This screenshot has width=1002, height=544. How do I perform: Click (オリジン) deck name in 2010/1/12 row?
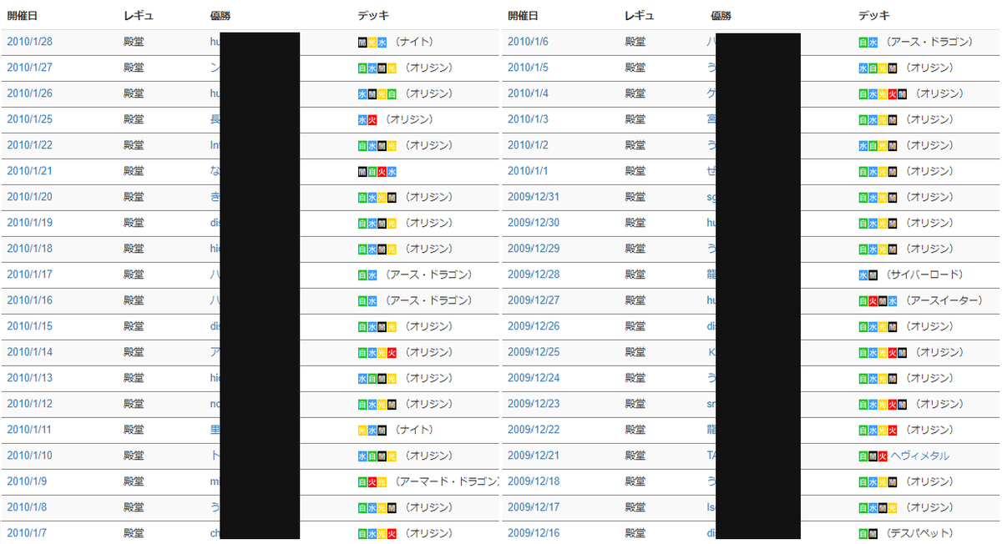click(x=429, y=404)
